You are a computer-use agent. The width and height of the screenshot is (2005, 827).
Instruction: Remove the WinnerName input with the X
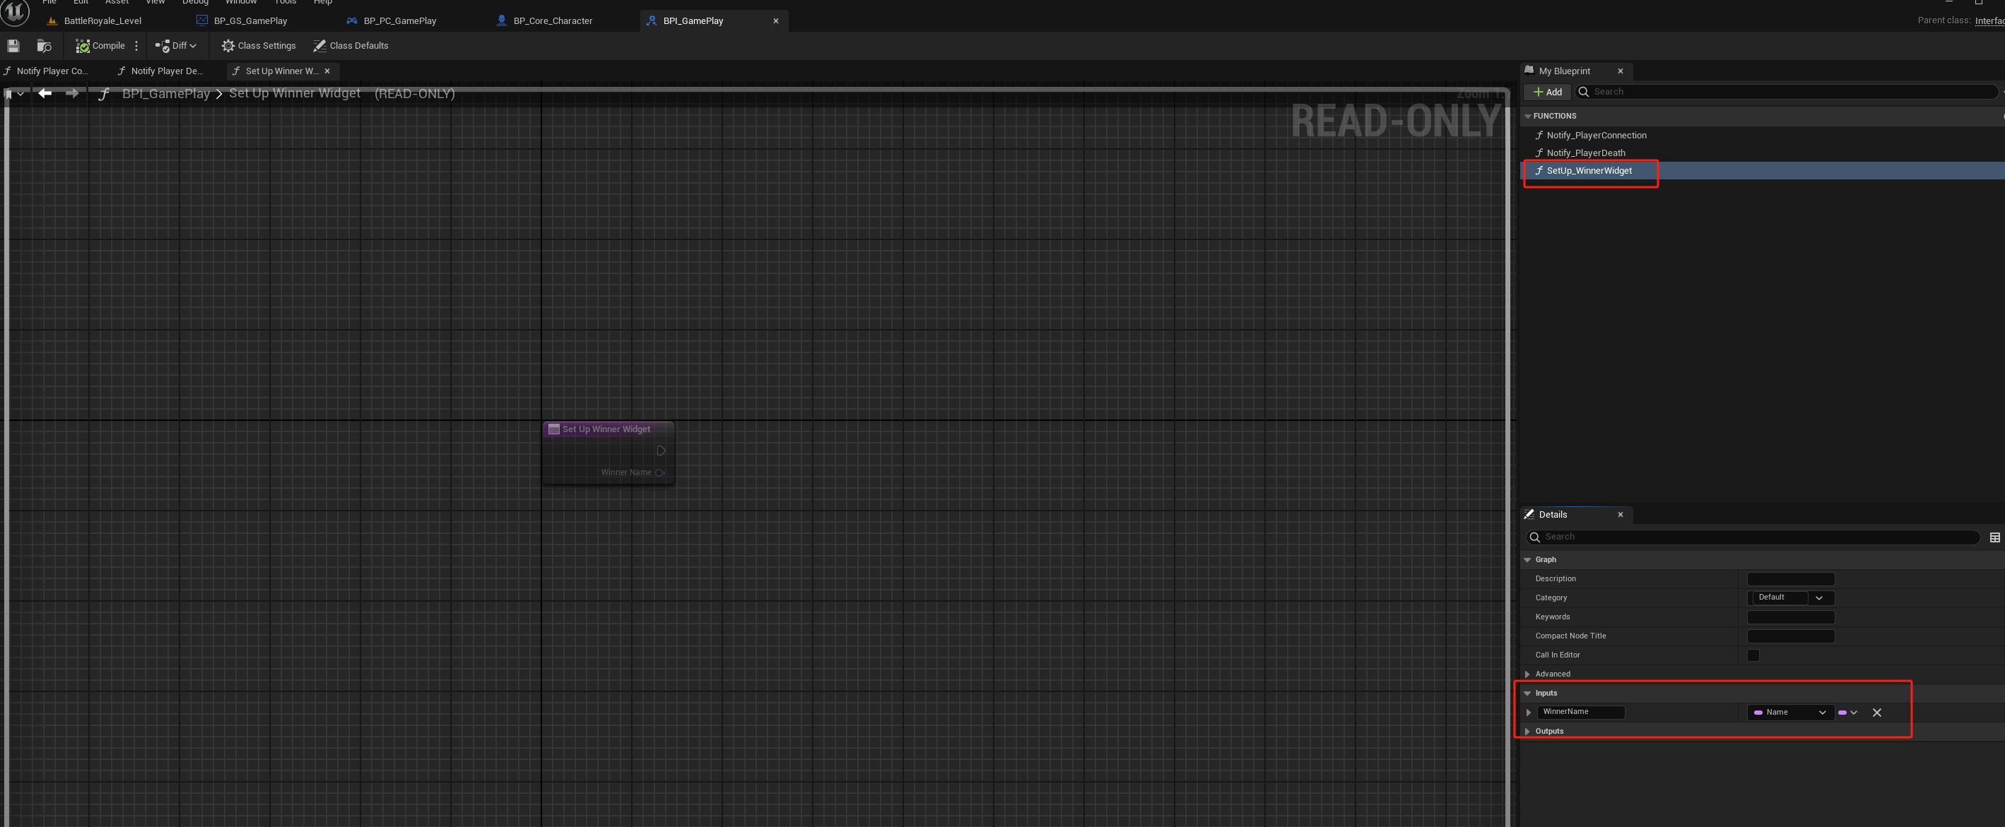[x=1876, y=713]
